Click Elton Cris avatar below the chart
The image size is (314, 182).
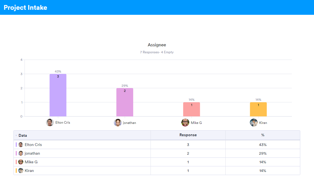coord(50,123)
